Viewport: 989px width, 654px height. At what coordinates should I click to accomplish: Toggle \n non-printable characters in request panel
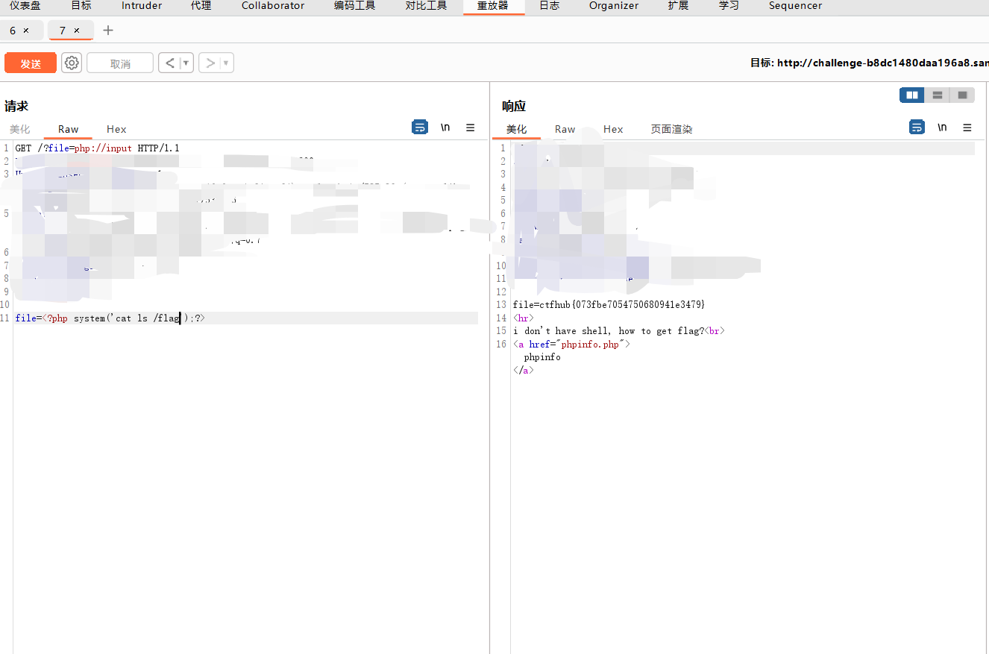coord(445,128)
